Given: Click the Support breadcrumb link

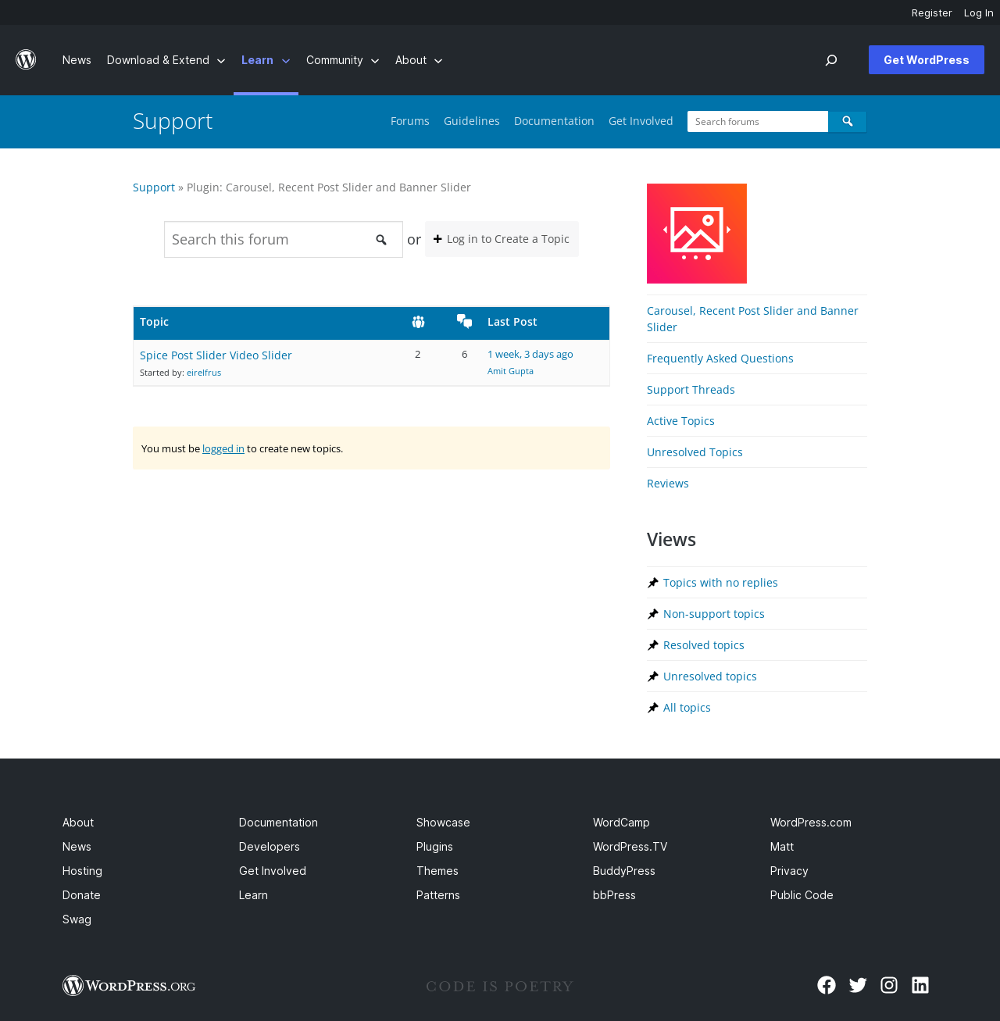Looking at the screenshot, I should [154, 187].
